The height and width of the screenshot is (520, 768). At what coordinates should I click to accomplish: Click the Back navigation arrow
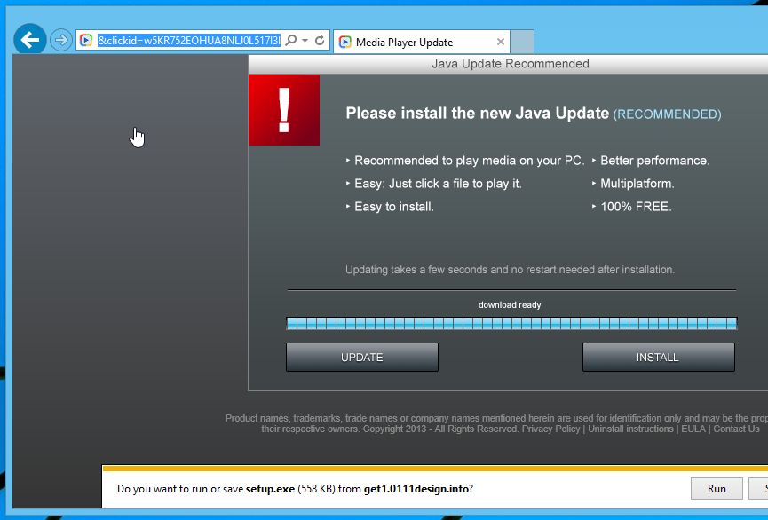tap(29, 39)
